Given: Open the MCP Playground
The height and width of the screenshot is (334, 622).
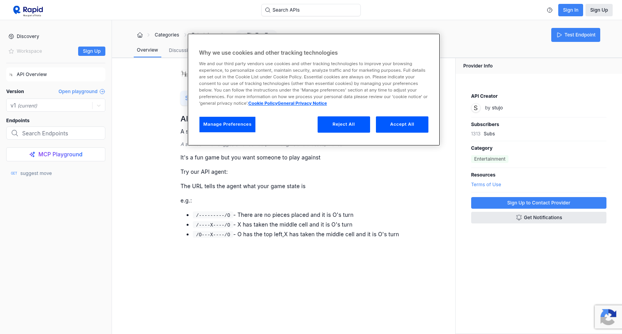Looking at the screenshot, I should [x=56, y=154].
